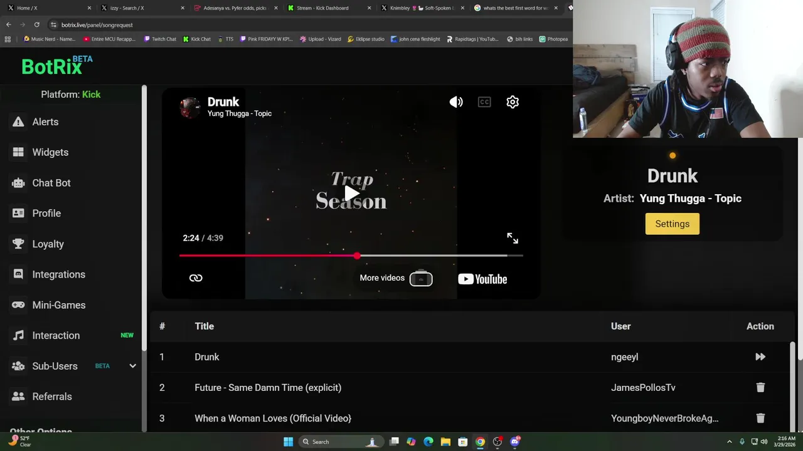Switch to best first word Google tab
The image size is (803, 451).
pos(515,8)
